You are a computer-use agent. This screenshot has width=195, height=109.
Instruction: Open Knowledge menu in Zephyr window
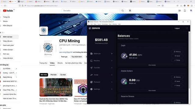105,24
